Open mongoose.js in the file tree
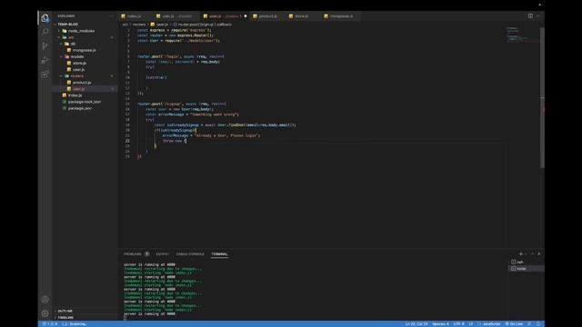The image size is (582, 327). pyautogui.click(x=85, y=50)
